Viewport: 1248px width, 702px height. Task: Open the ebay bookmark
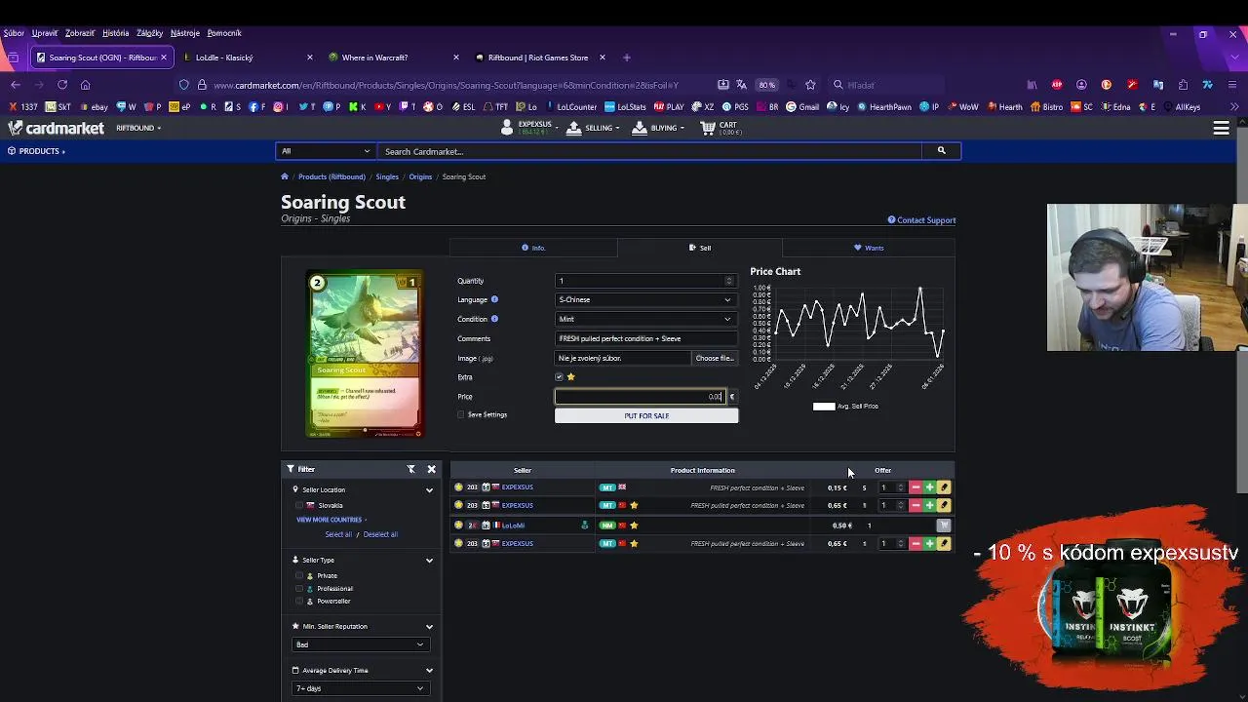point(93,107)
